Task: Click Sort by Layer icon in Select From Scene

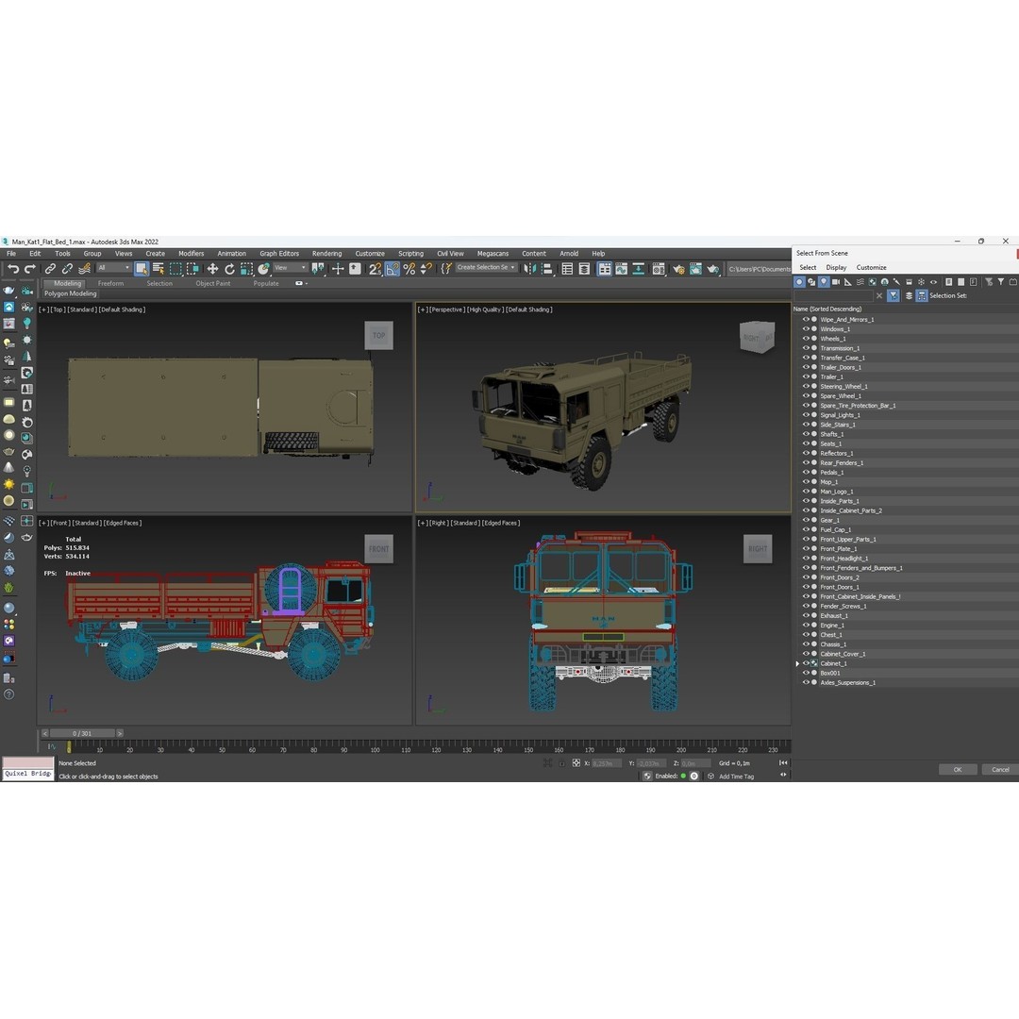Action: pos(909,295)
